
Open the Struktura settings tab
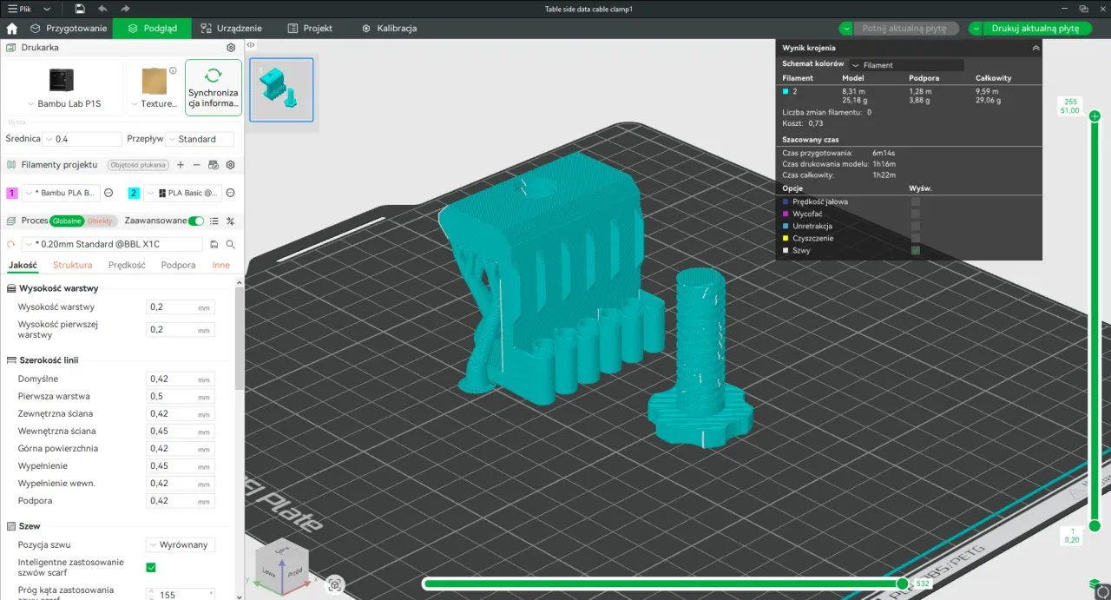(x=72, y=265)
